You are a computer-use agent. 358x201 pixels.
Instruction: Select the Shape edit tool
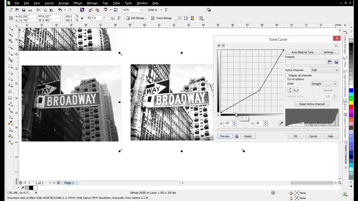pos(10,34)
